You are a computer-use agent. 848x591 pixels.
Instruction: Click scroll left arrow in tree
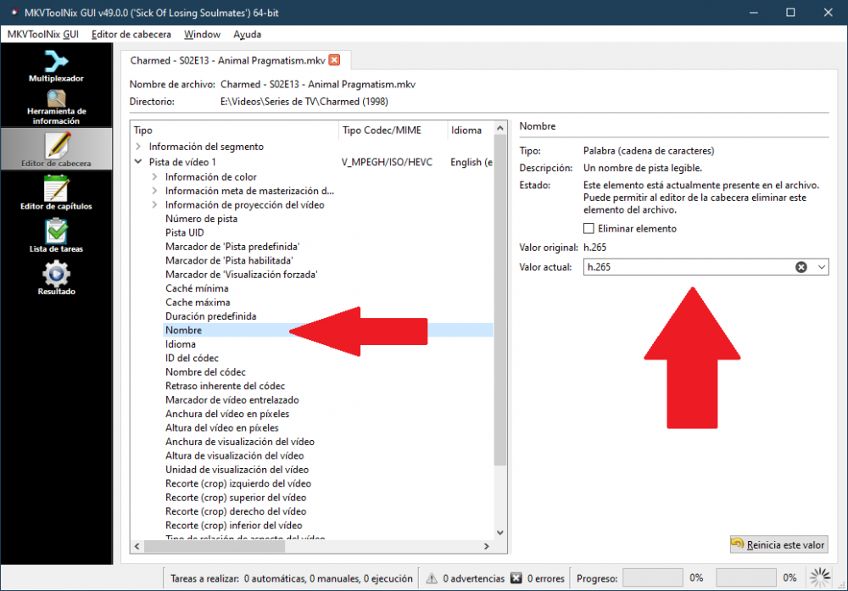coord(137,546)
